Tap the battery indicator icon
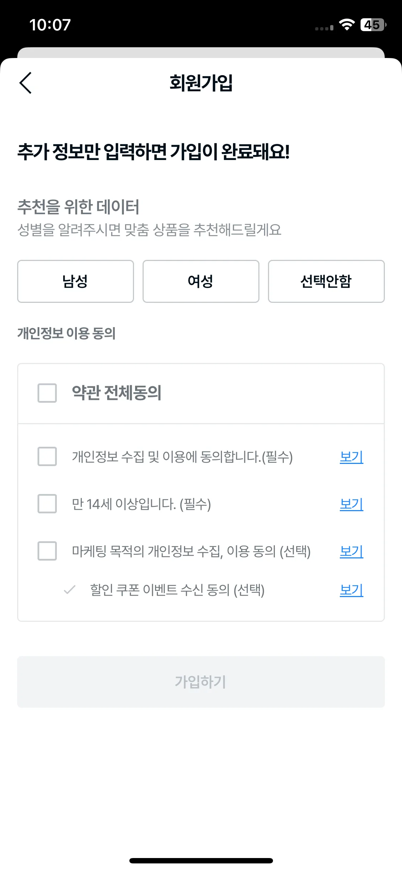Screen dimensions: 402x872 (x=373, y=25)
